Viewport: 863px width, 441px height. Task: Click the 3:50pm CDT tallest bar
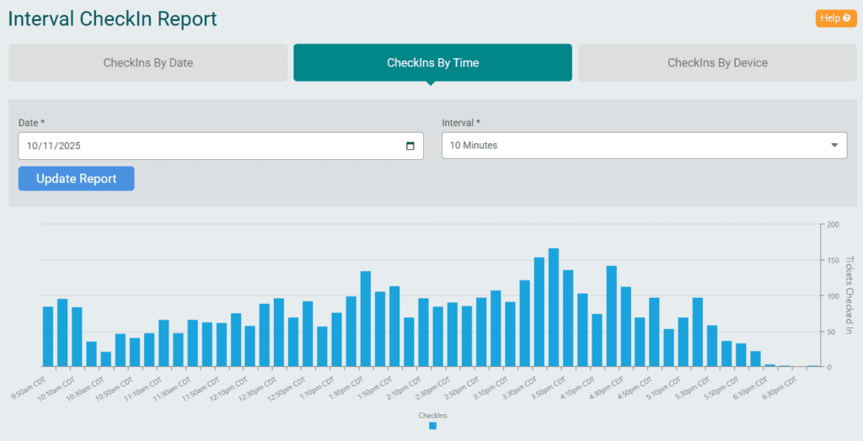pyautogui.click(x=554, y=307)
